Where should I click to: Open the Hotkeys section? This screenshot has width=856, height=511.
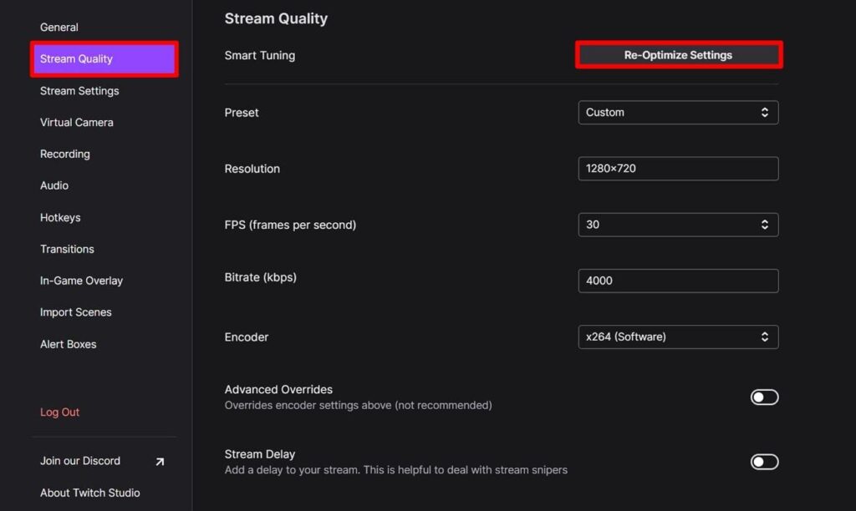tap(60, 217)
